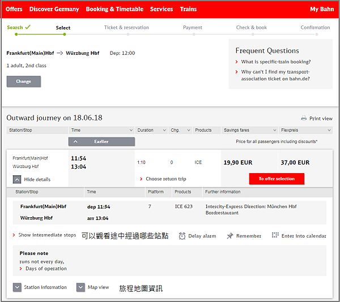340x302 pixels.
Task: Click the printer icon beside Print view
Action: tap(304, 118)
